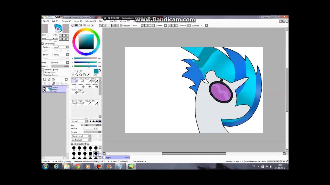The width and height of the screenshot is (330, 185).
Task: Pick the magic wand tool
Action: (x=80, y=71)
